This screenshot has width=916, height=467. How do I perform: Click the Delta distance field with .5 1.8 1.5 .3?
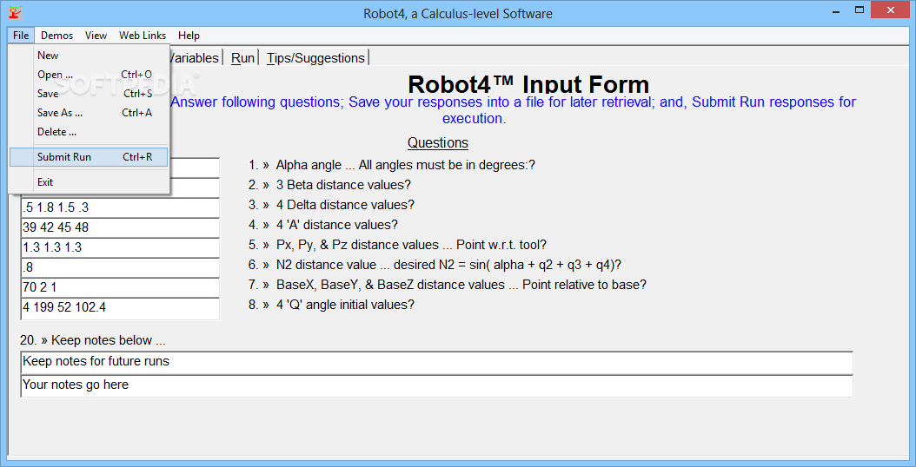[x=120, y=207]
